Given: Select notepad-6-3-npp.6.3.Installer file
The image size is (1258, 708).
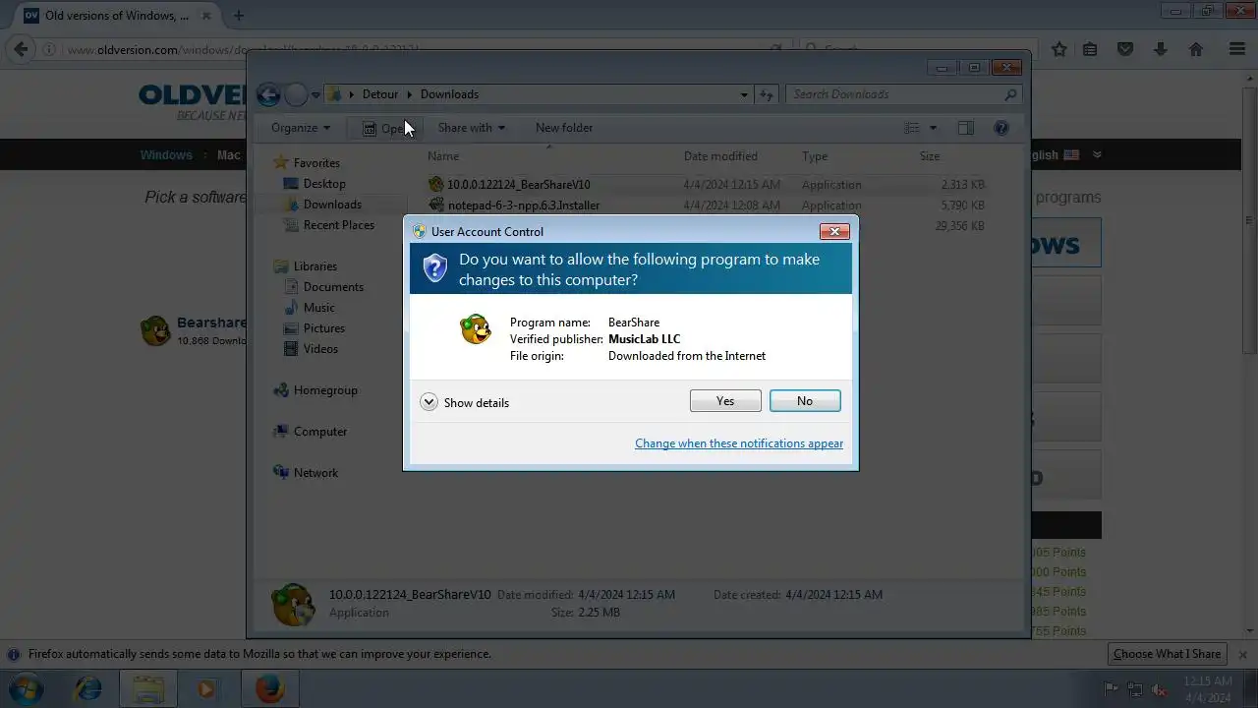Looking at the screenshot, I should pyautogui.click(x=524, y=206).
